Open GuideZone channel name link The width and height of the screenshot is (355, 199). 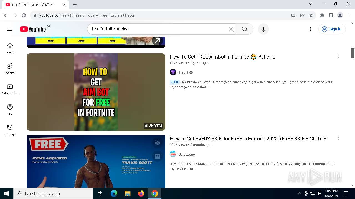(x=187, y=154)
